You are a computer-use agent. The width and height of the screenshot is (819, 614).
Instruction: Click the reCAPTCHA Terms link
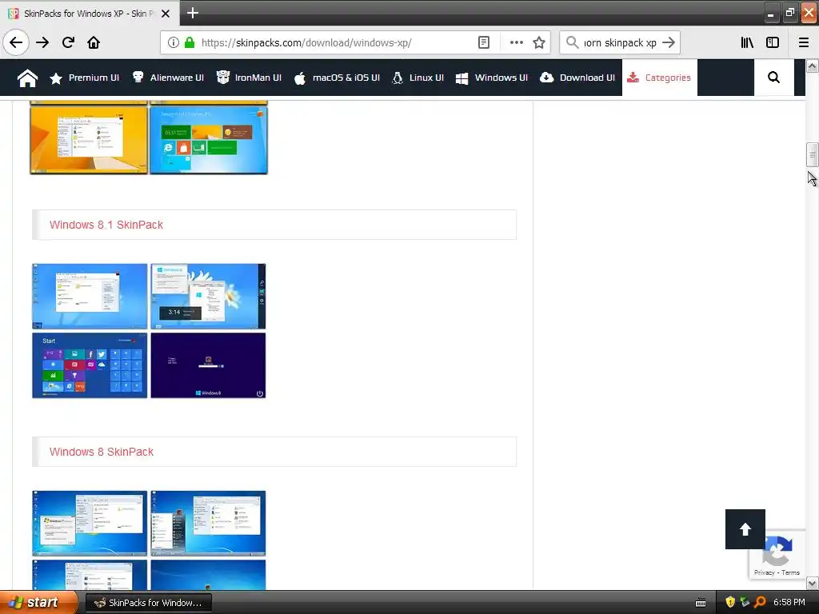point(791,572)
